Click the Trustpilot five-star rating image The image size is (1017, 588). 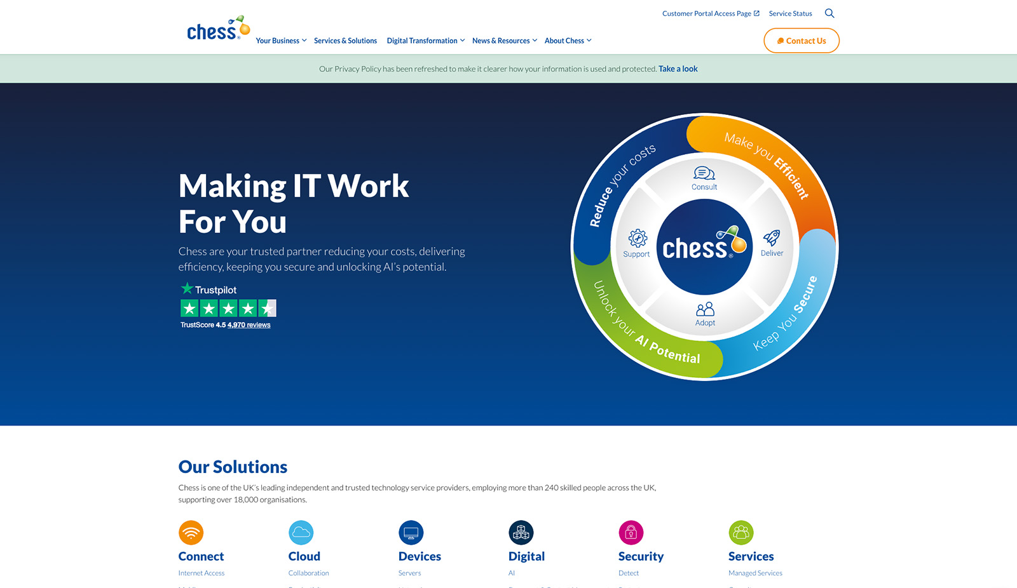[228, 309]
